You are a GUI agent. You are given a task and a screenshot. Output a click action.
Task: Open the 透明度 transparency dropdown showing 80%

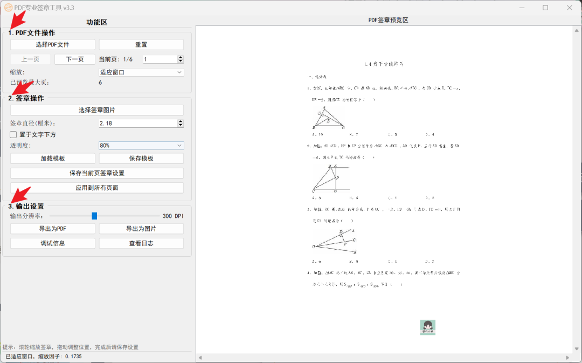coord(141,145)
